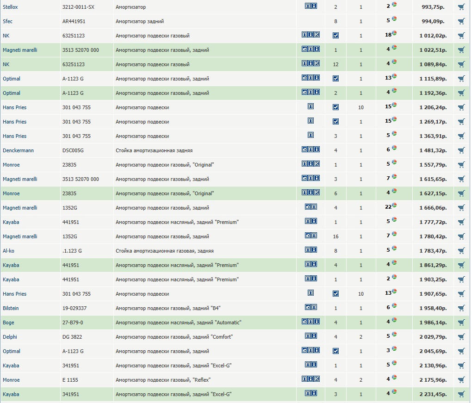The image size is (472, 403).
Task: Add Stellox 993,75р. item to cart
Action: pyautogui.click(x=461, y=7)
